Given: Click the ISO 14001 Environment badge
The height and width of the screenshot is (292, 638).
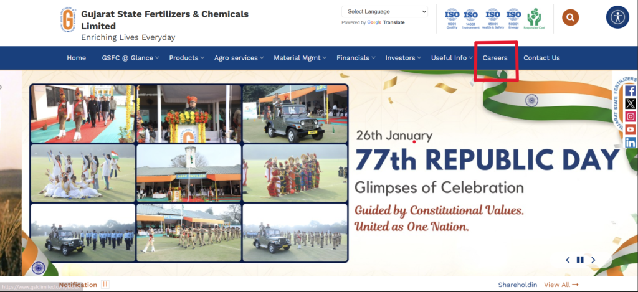Looking at the screenshot, I should click(x=470, y=19).
